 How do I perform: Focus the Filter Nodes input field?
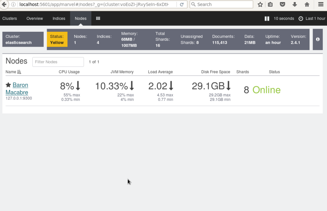point(58,62)
